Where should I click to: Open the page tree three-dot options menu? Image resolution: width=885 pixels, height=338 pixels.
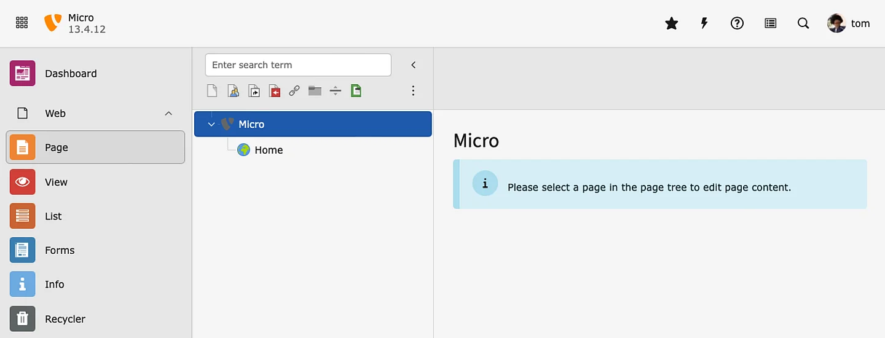click(x=413, y=91)
